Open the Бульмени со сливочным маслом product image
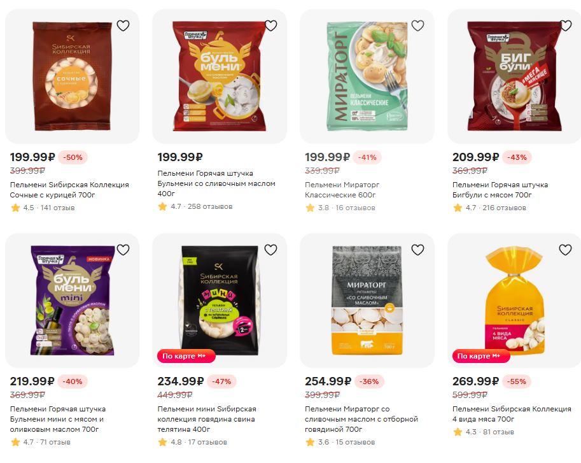This screenshot has width=581, height=463. (220, 76)
